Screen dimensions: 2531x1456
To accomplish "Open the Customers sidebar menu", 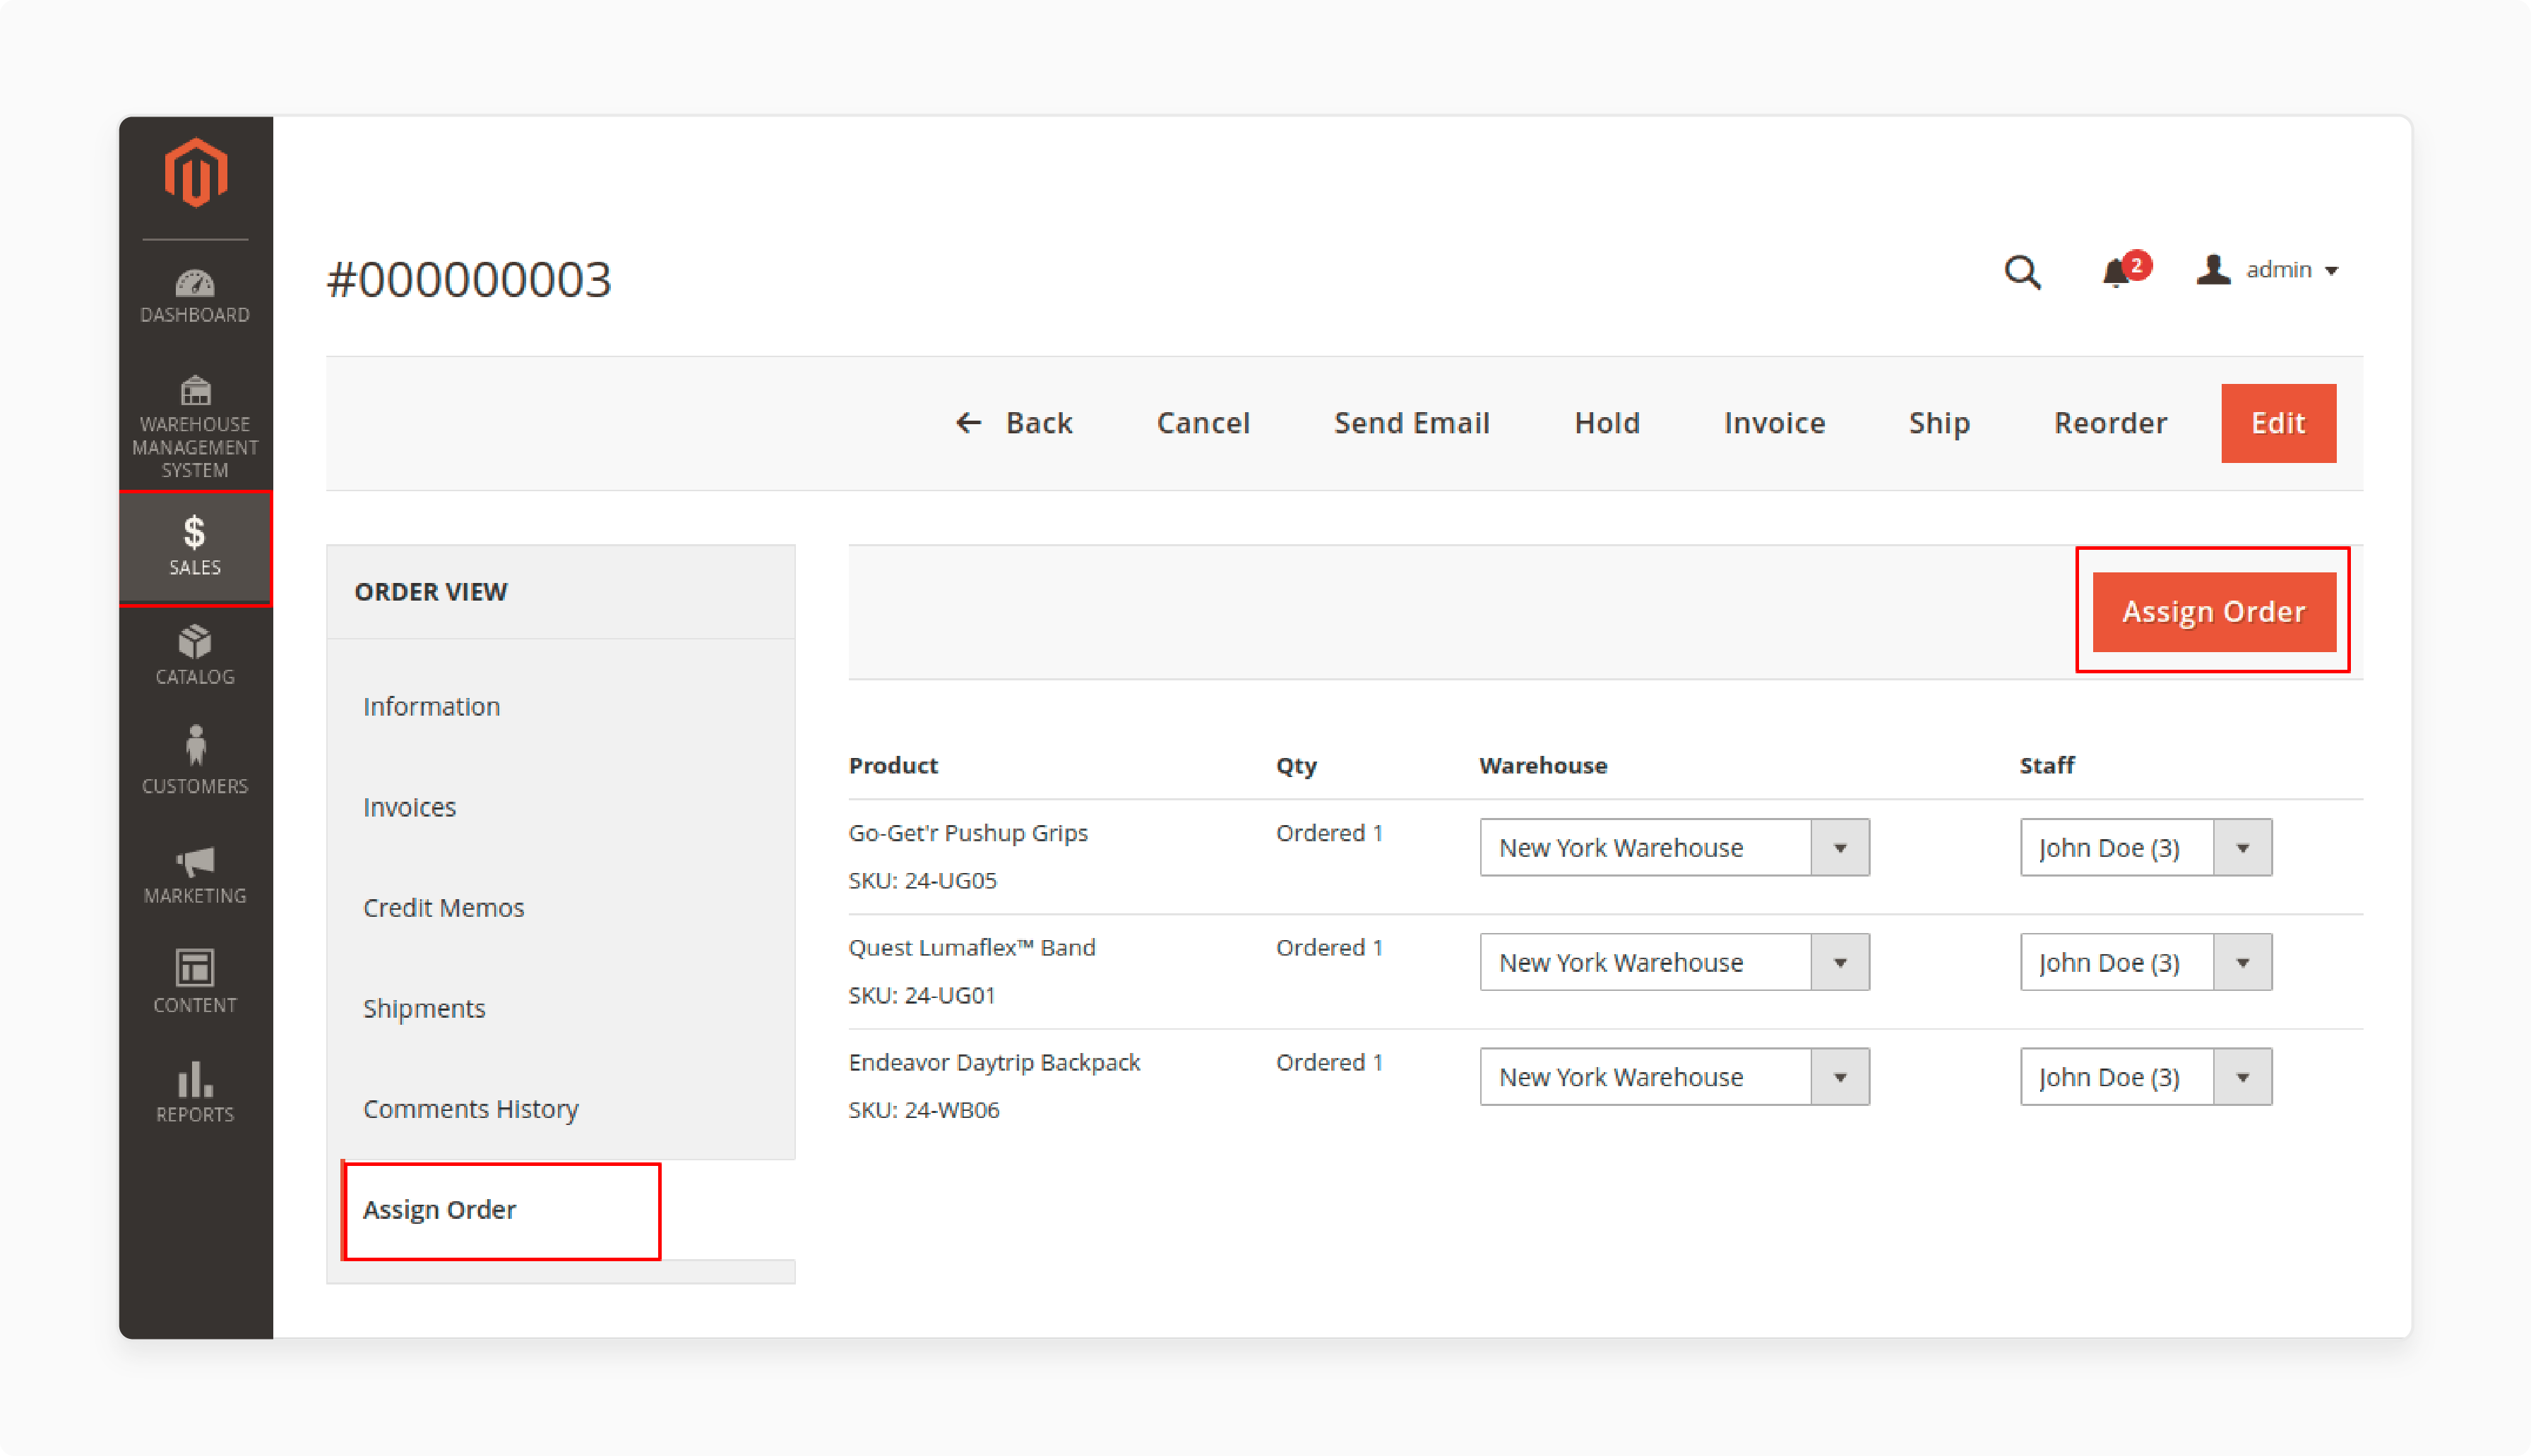I will coord(195,761).
